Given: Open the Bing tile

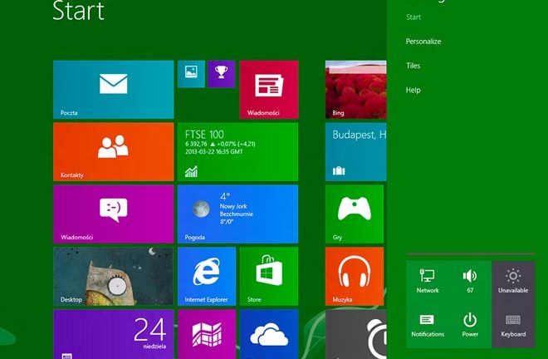Looking at the screenshot, I should coord(355,90).
